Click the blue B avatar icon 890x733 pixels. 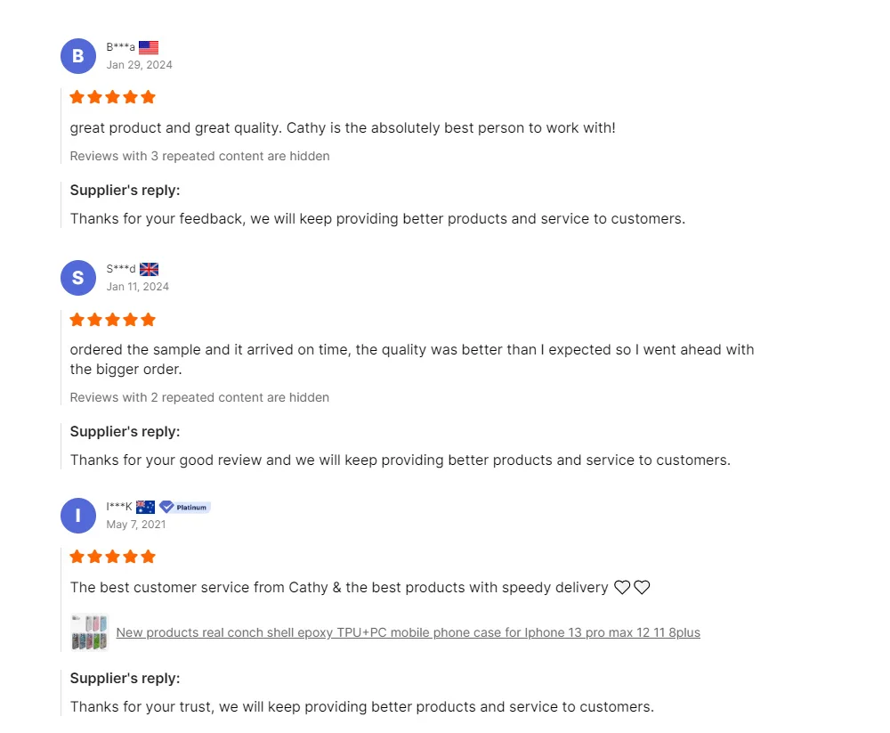click(x=77, y=56)
